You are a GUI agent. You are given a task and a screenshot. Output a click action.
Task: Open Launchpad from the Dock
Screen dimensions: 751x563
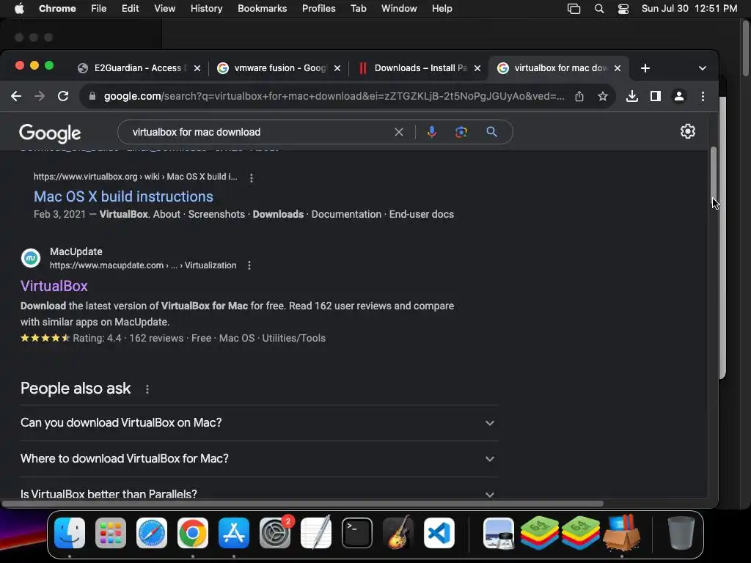(x=111, y=533)
